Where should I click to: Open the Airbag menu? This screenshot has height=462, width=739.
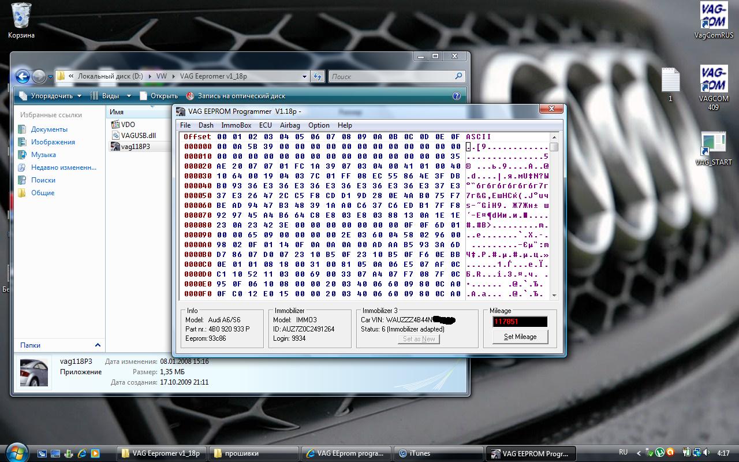coord(290,125)
